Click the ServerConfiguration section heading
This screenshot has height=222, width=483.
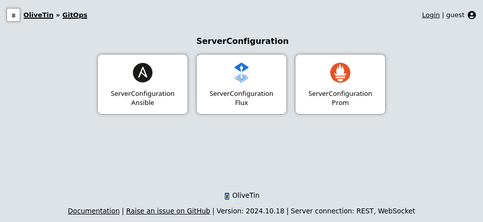pos(242,41)
